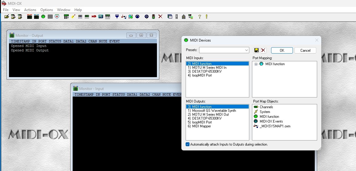Click the dark blue MIDI connector toolbar icon
The width and height of the screenshot is (356, 171).
pos(137,16)
